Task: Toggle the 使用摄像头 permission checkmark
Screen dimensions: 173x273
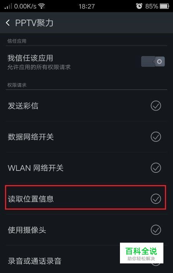Action: 156,230
